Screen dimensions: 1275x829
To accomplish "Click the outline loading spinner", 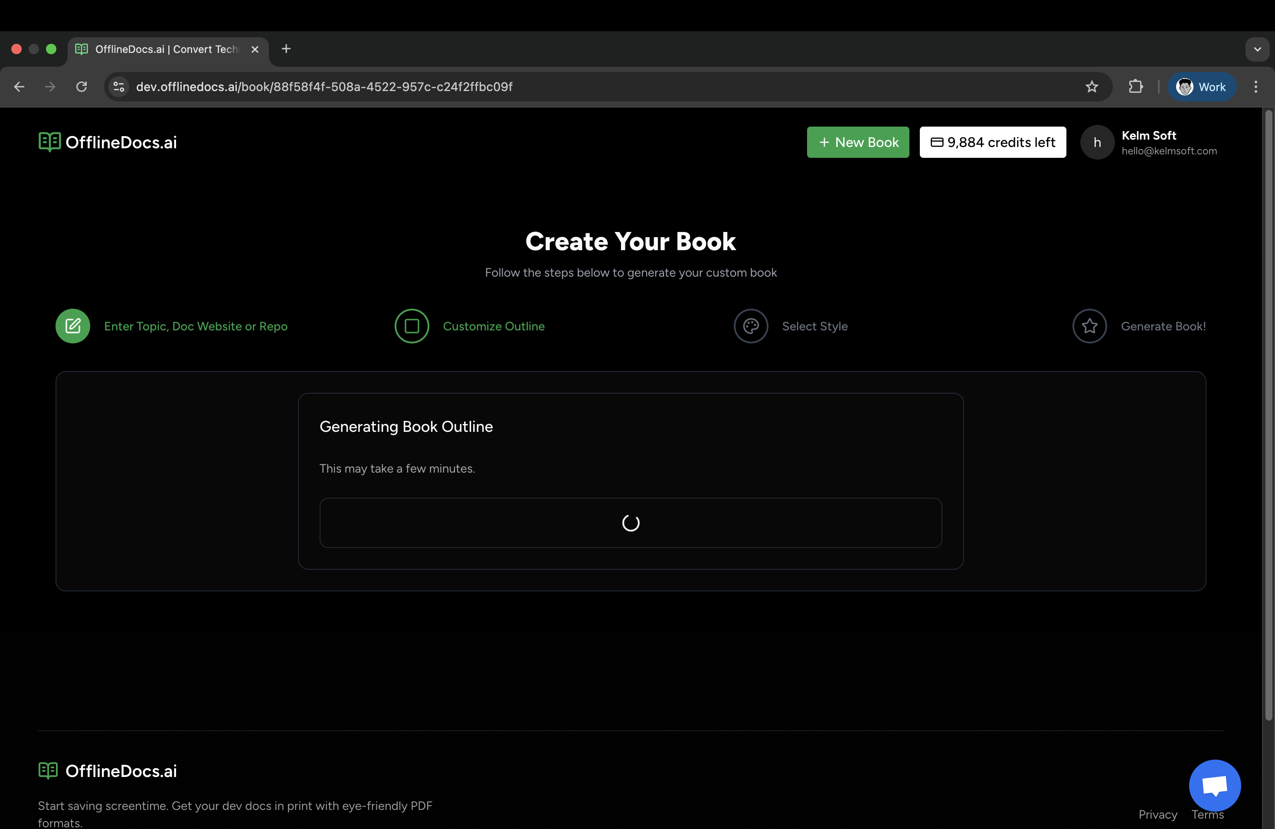I will point(630,522).
